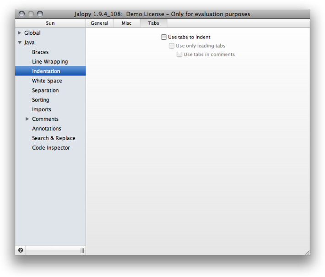Click the sidebar splitter grip handle
The image size is (325, 277).
(82, 250)
